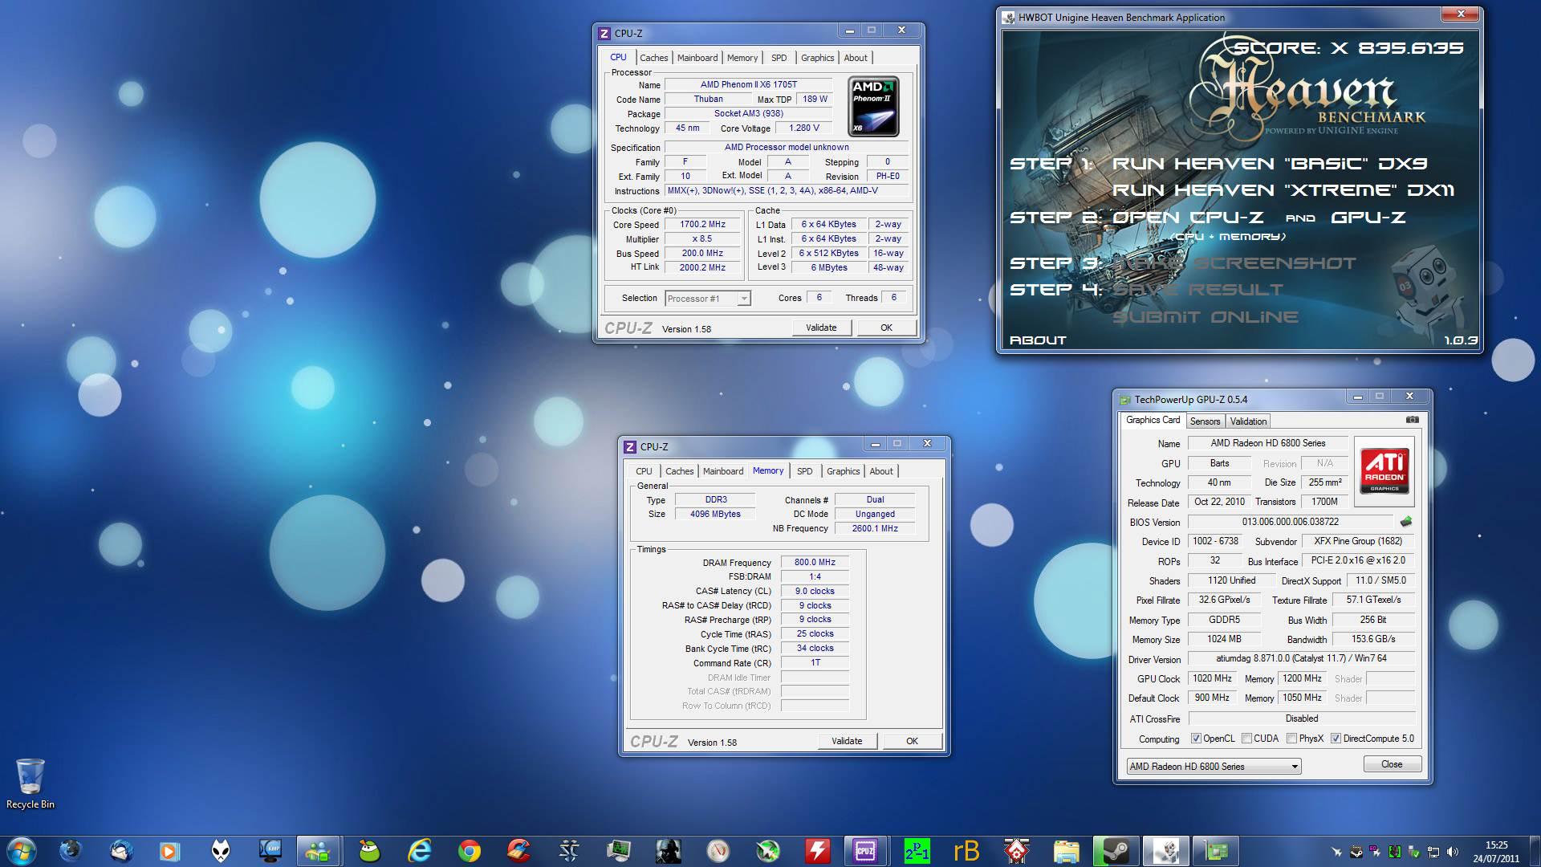Image resolution: width=1541 pixels, height=867 pixels.
Task: Click the clock showing 15:25
Action: [x=1496, y=845]
